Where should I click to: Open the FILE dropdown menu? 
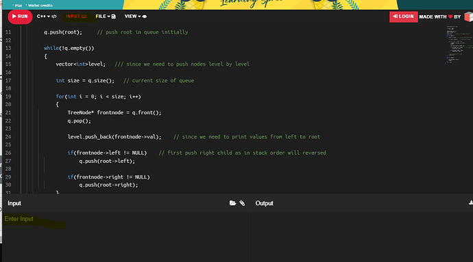(x=103, y=16)
